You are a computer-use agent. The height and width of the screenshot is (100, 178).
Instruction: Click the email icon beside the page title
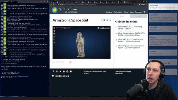coord(107,20)
